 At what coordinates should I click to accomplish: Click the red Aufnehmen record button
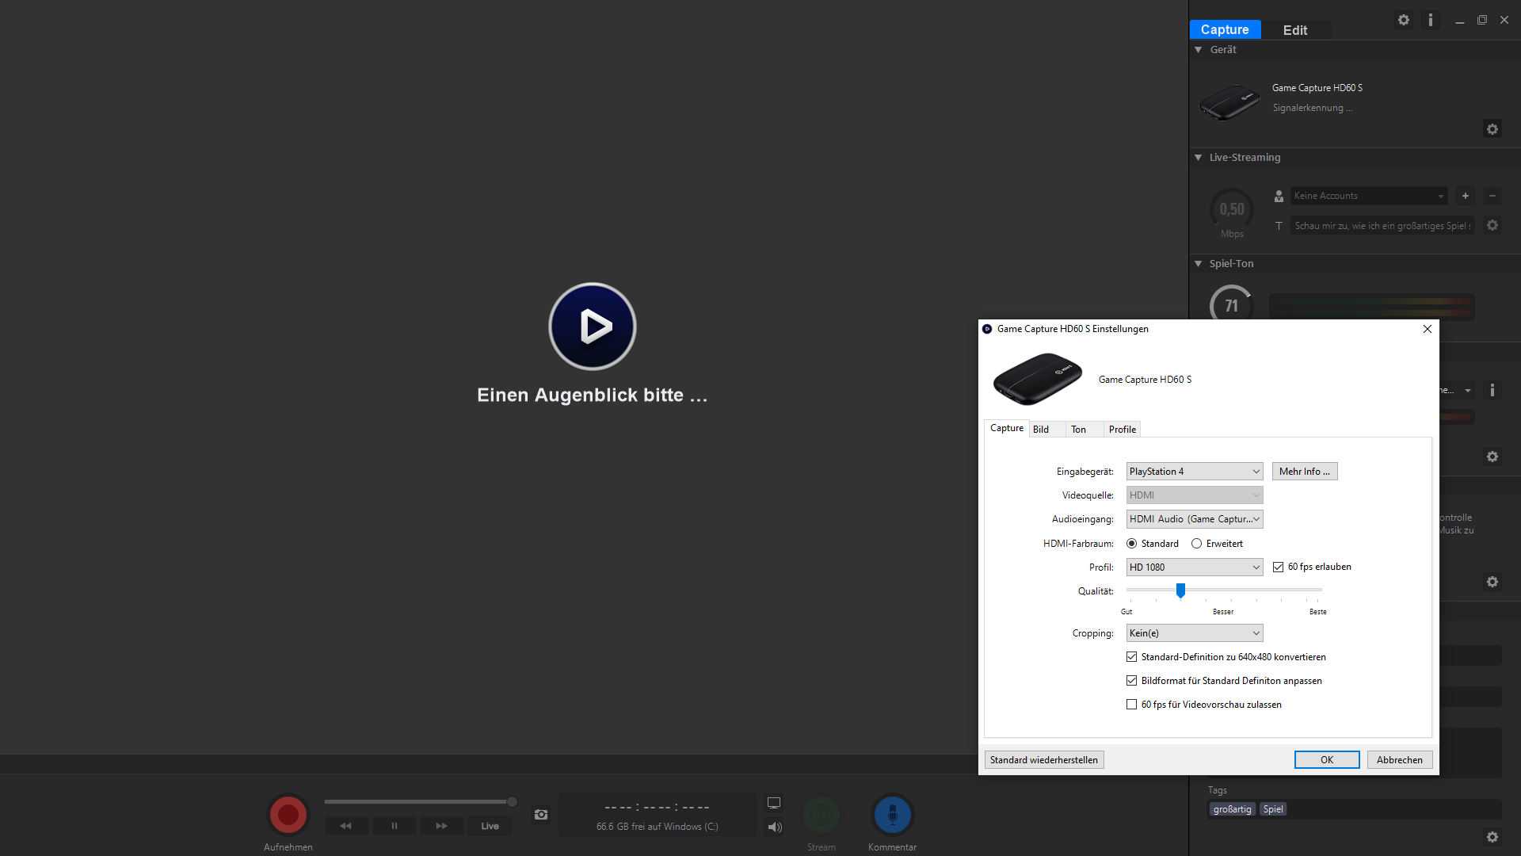(x=288, y=814)
